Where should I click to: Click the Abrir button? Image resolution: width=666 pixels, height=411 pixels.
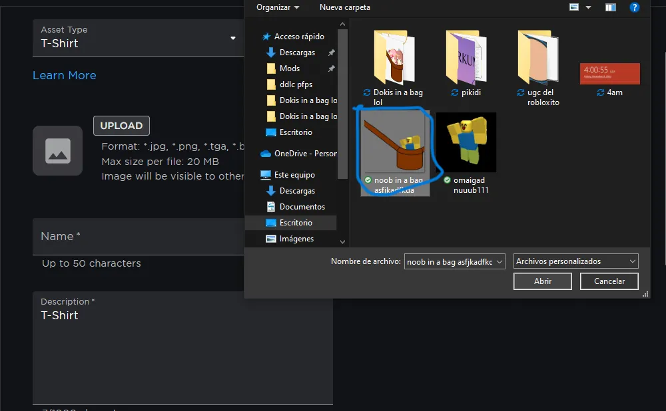[x=542, y=281]
